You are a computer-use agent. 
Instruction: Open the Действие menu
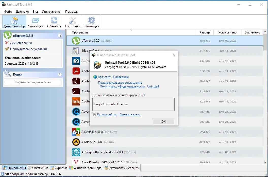coord(22,12)
